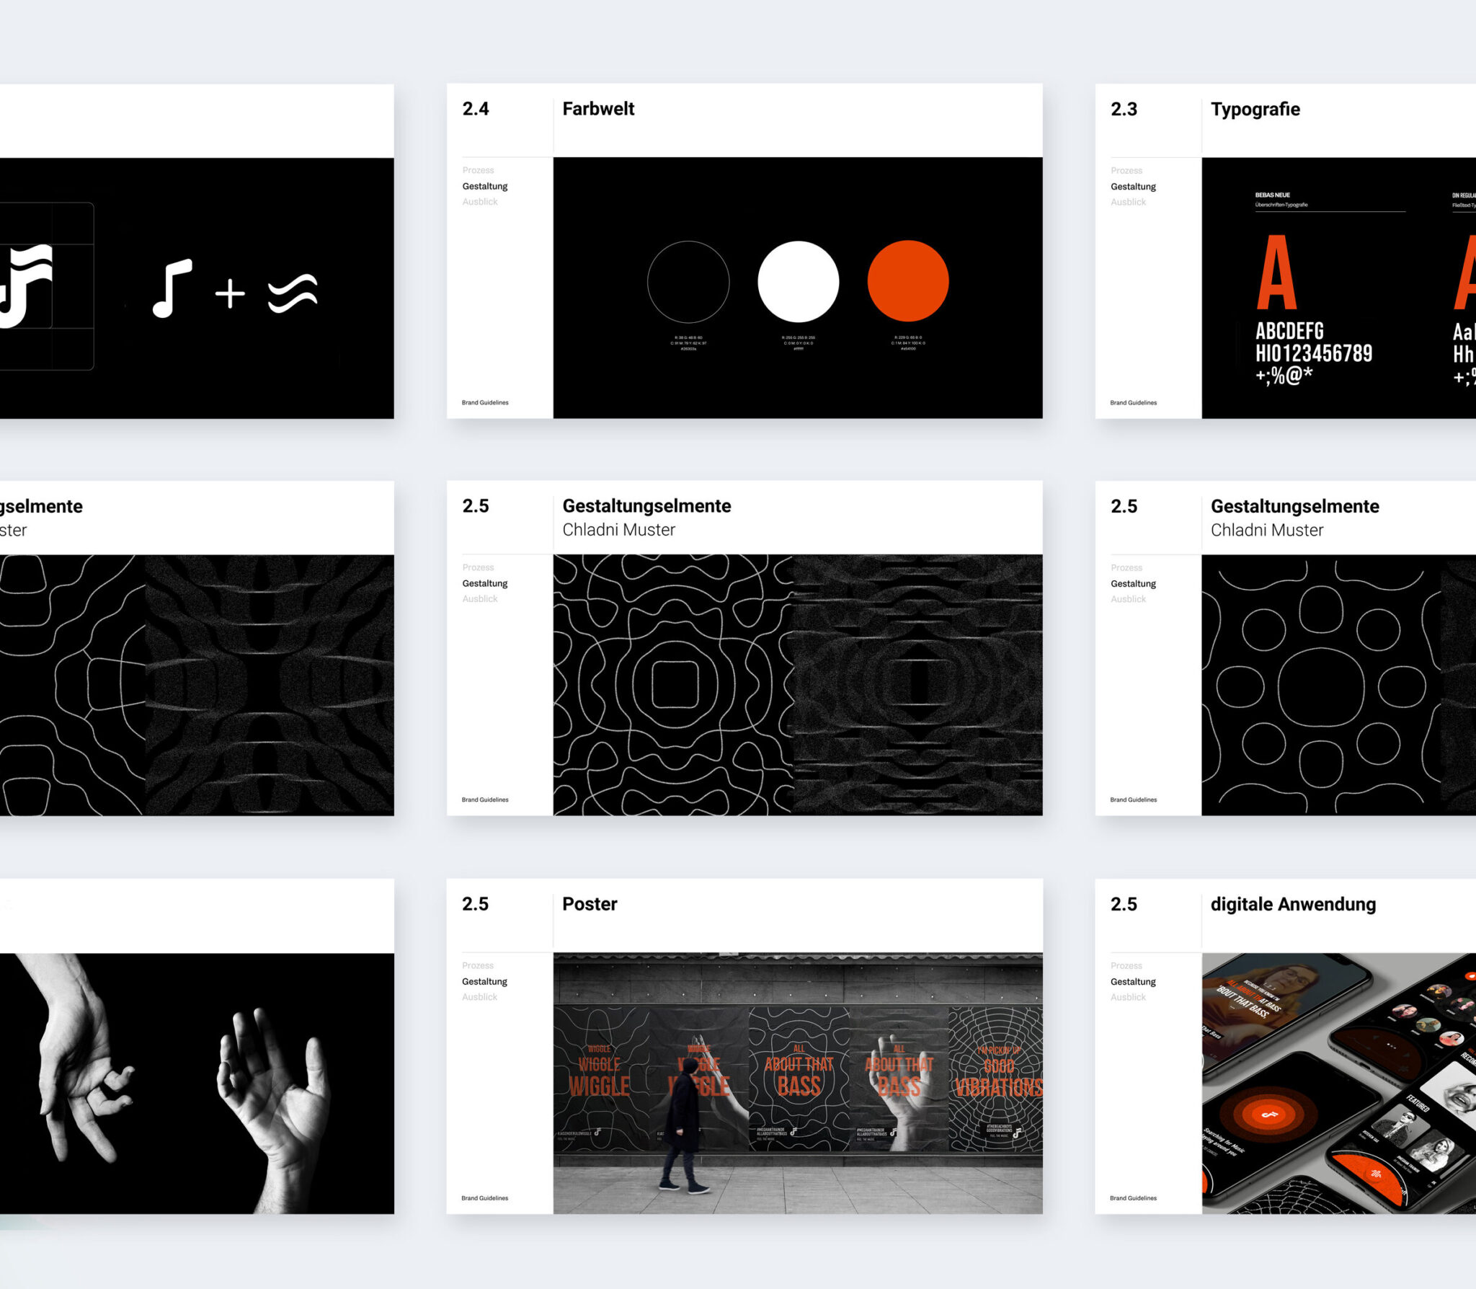Click the GOOD VIBRATIONS poster

[997, 1078]
